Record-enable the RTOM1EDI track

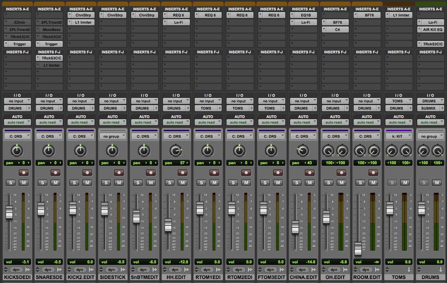tap(214, 173)
